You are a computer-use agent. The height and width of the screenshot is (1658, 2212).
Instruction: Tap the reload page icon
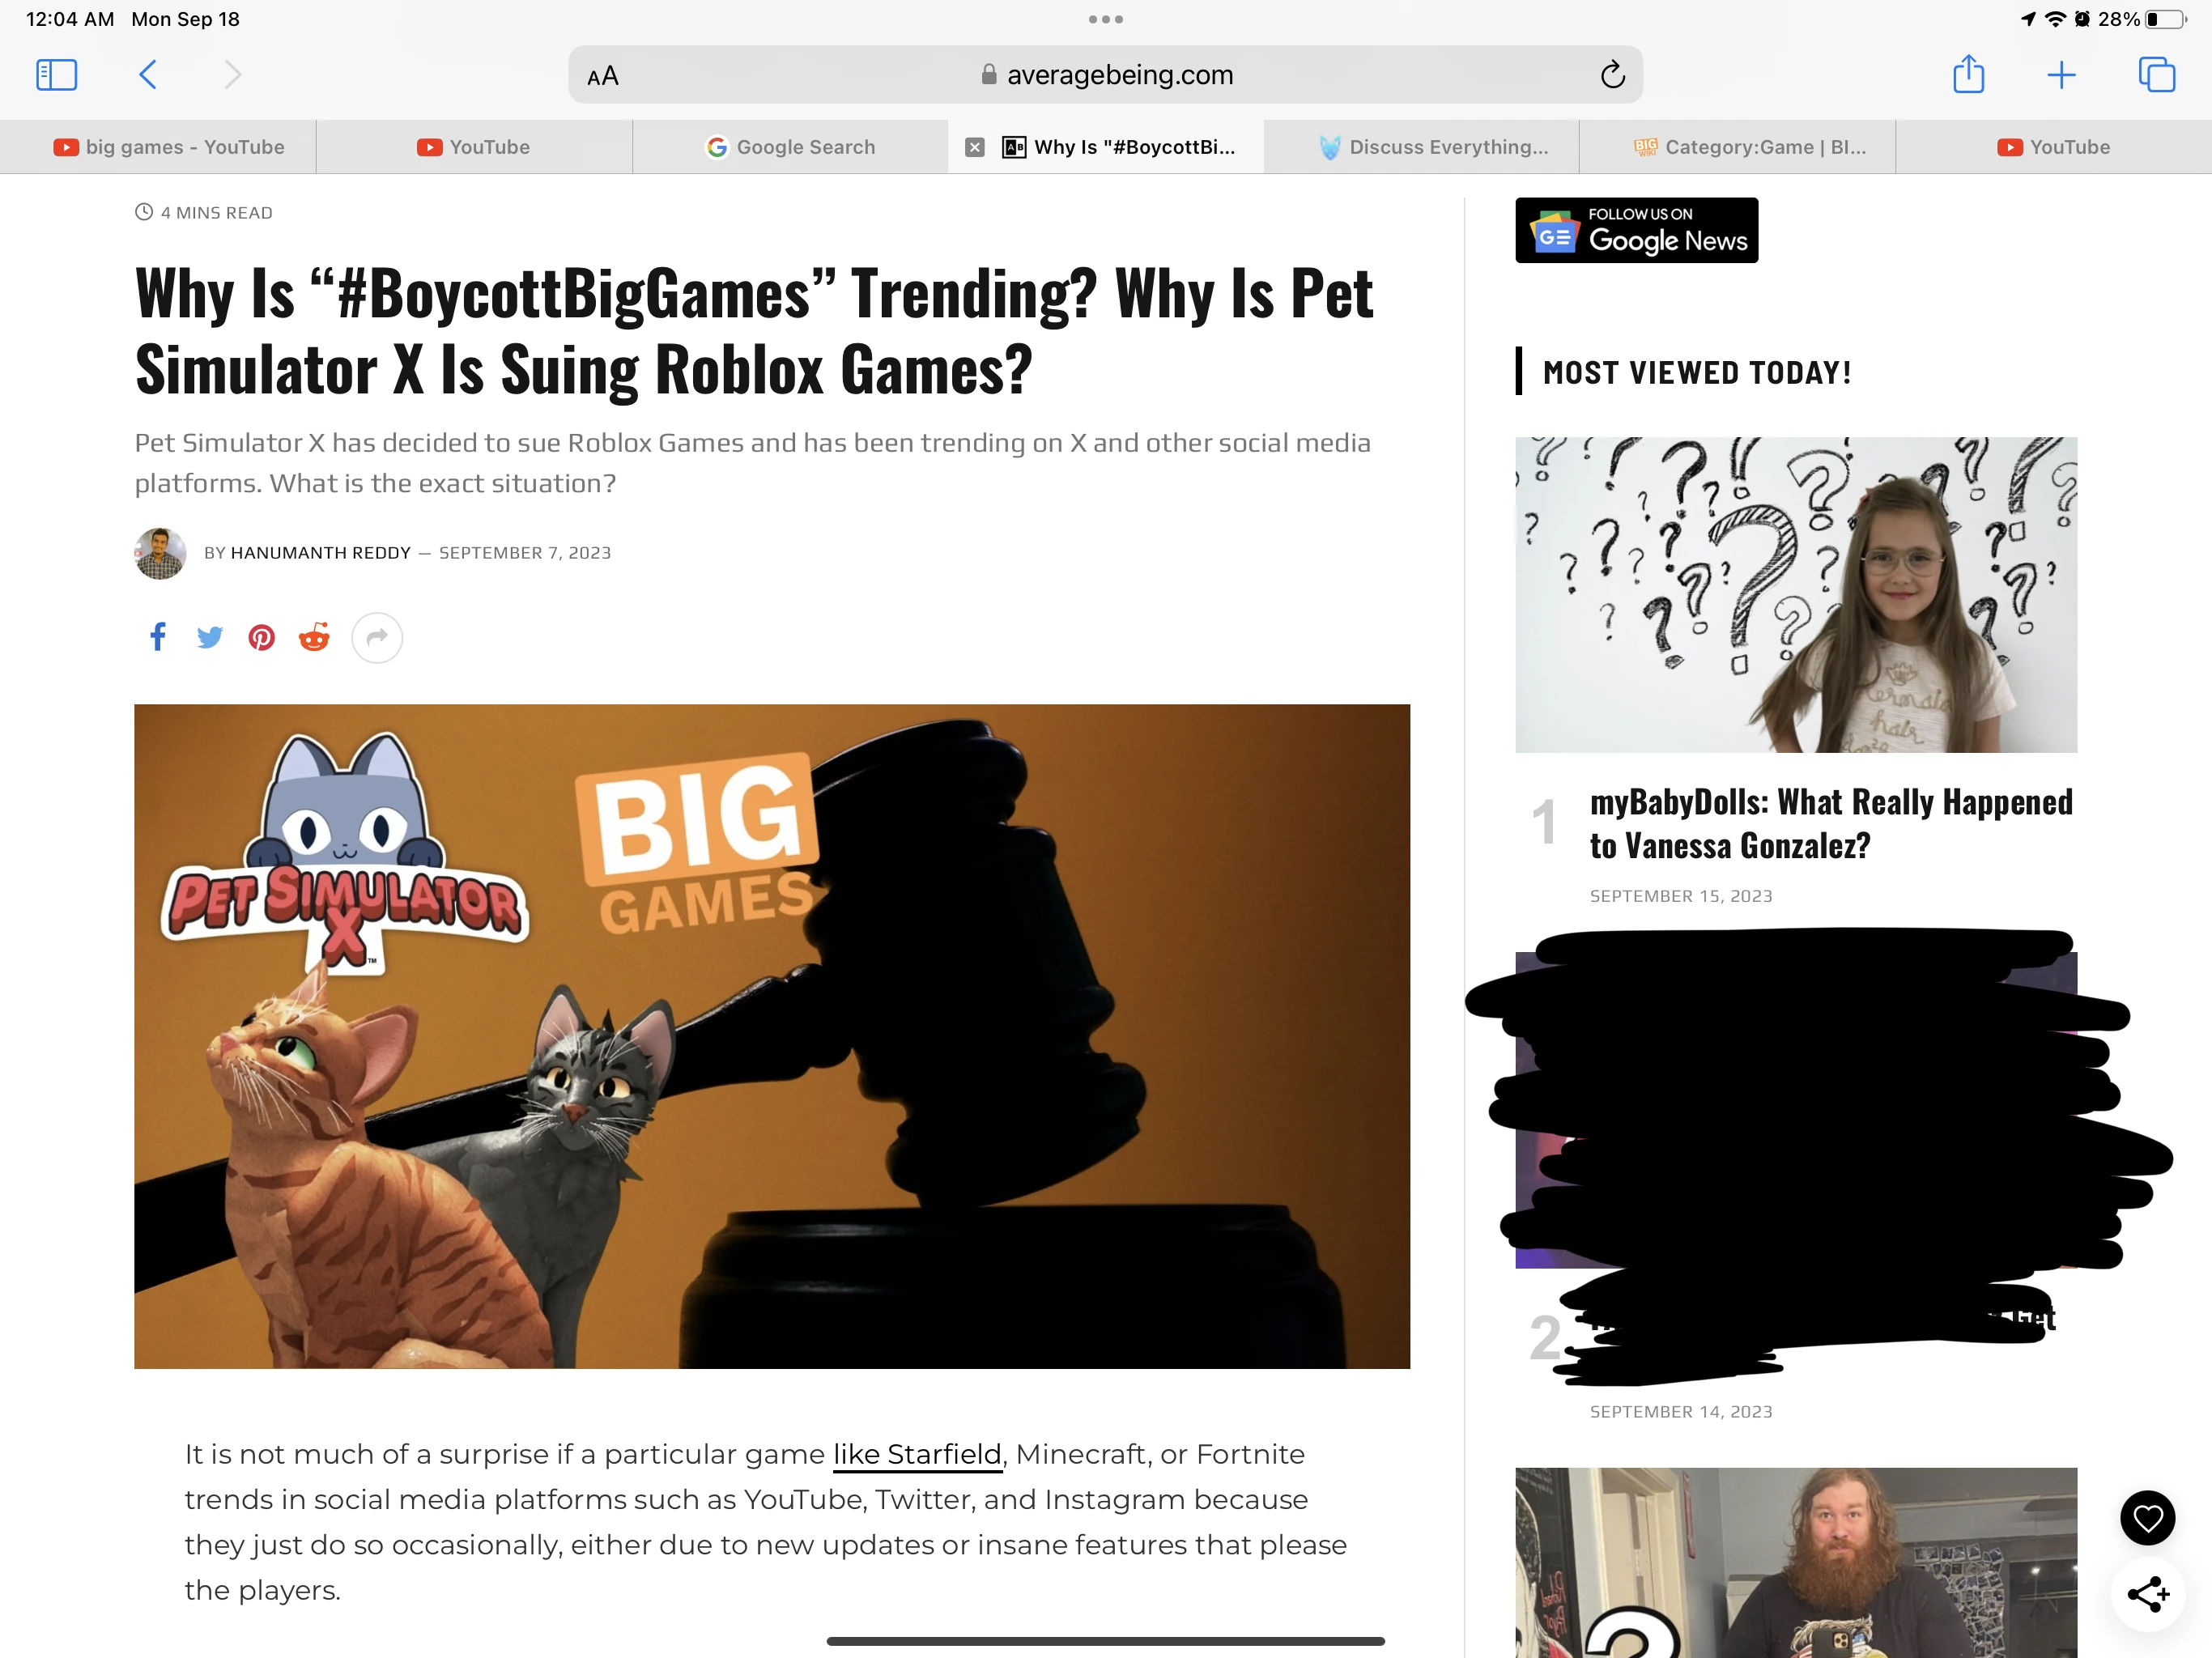pyautogui.click(x=1612, y=75)
